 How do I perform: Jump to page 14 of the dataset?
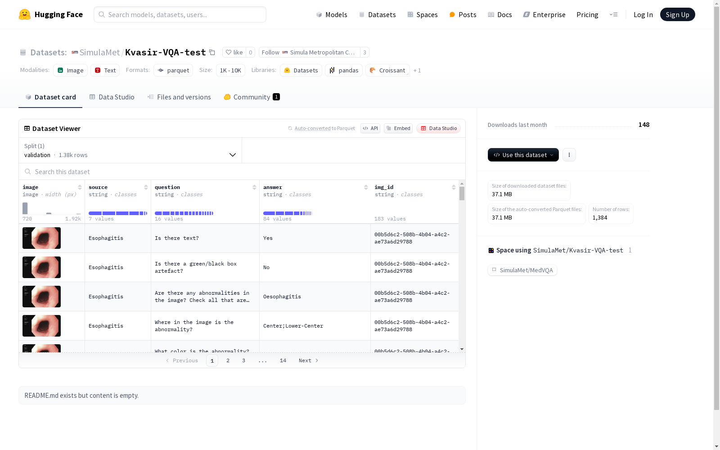point(283,360)
